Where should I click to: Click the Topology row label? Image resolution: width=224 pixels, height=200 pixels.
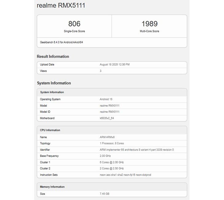tap(45, 143)
